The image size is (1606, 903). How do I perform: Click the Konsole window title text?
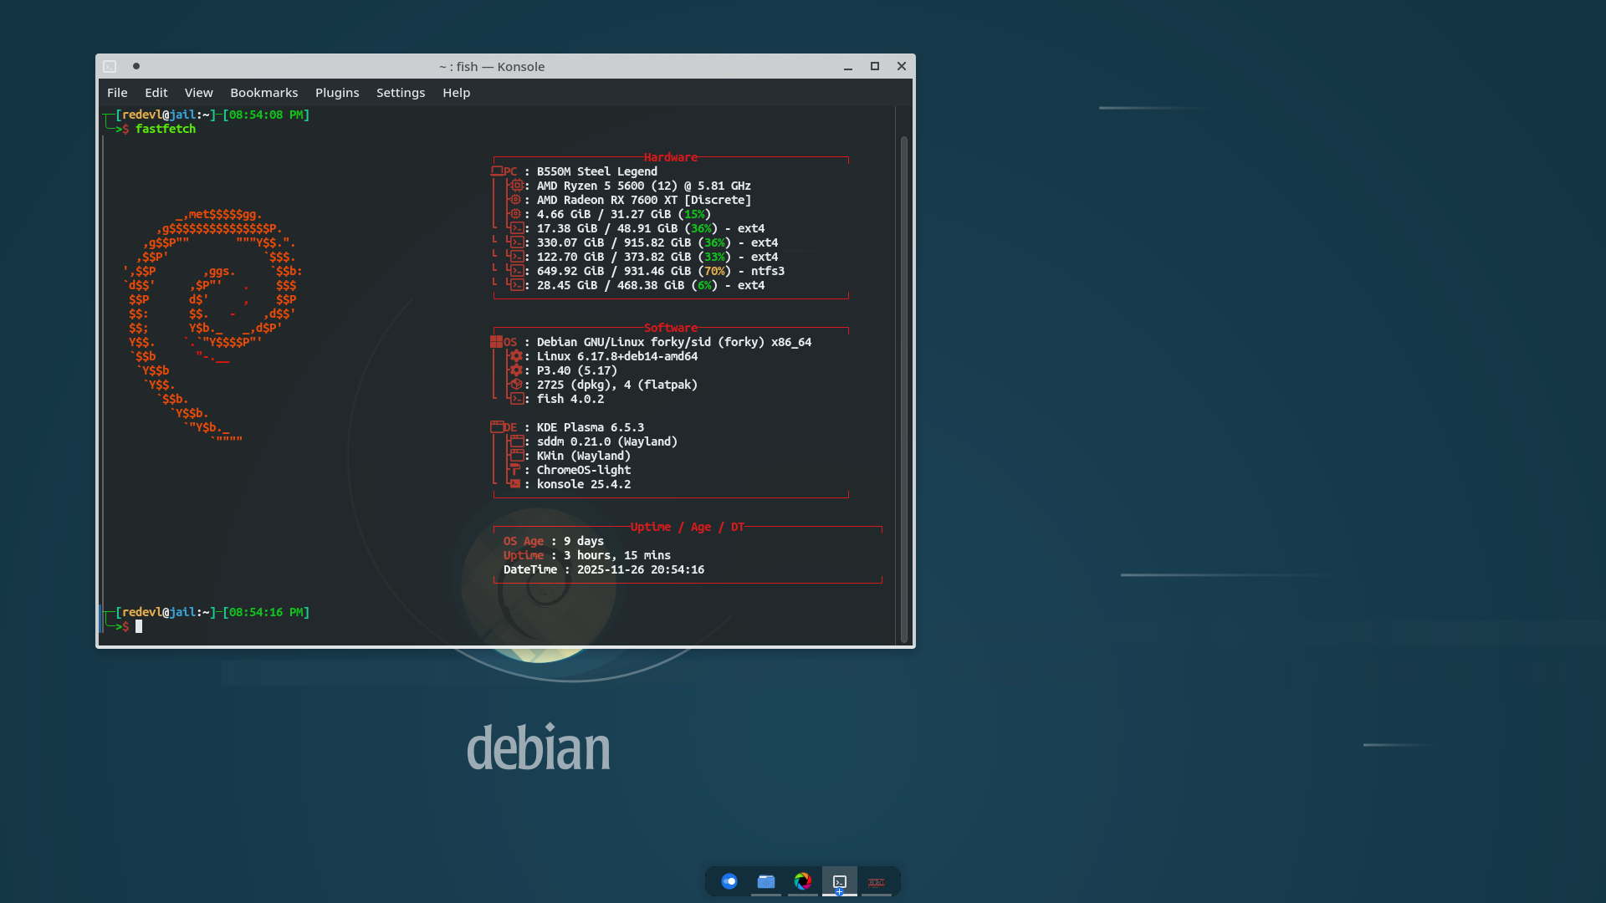[x=492, y=66]
